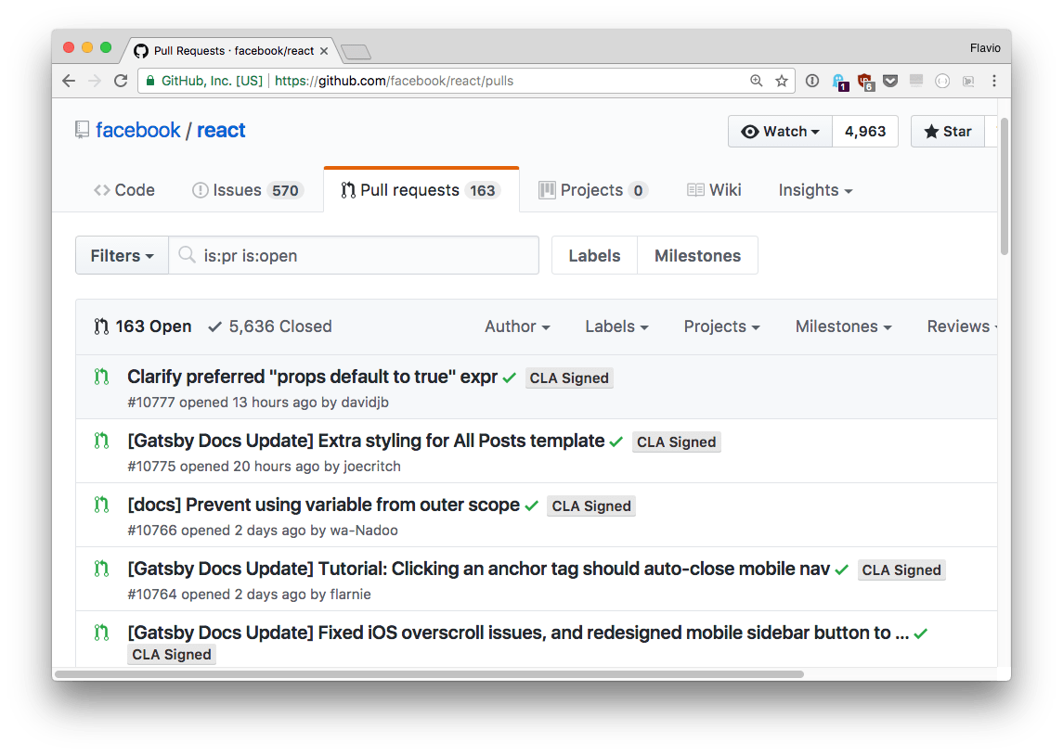Open the Author dropdown
Screen dimensions: 1063x755
pyautogui.click(x=516, y=326)
